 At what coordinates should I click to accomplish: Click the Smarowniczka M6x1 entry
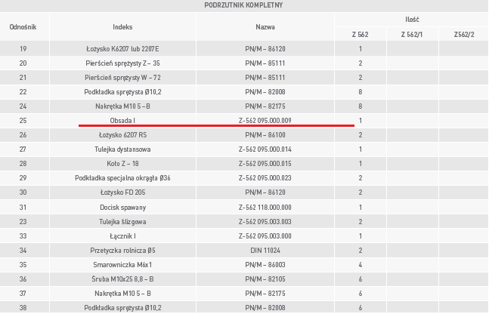tap(122, 265)
